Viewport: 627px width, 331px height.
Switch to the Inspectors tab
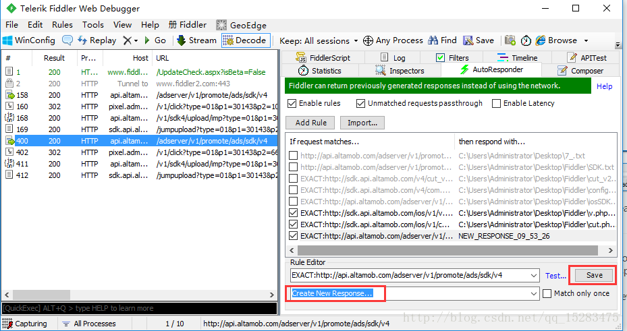[x=399, y=71]
